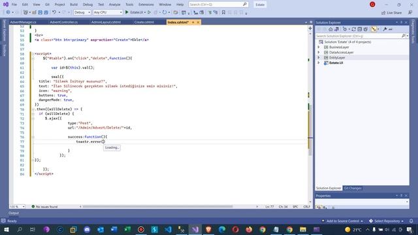Click the Properties wrench icon in Solution Explorer
The image size is (418, 235).
tap(385, 29)
